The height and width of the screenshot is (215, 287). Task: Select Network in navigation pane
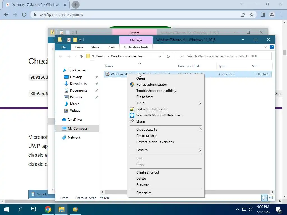[74, 137]
